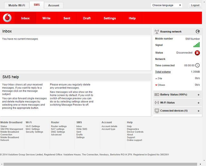206x166 pixels.
Task: Click the globe icon beside Roaming network
Action: pos(198,32)
